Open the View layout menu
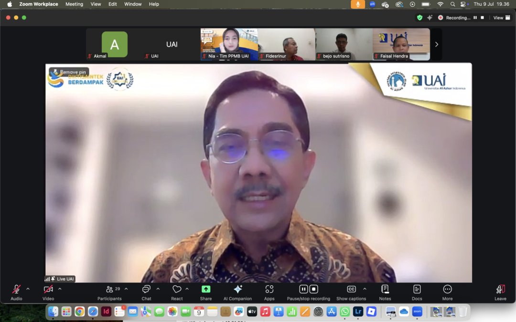This screenshot has width=516, height=322. (502, 18)
